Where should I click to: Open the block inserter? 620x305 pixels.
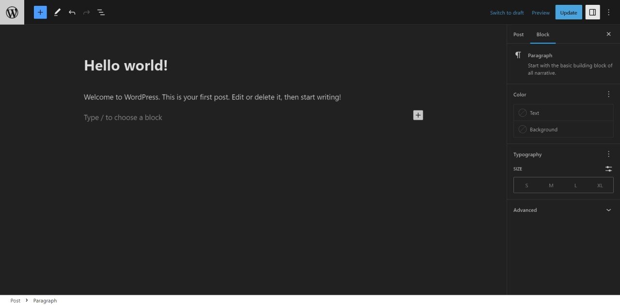pyautogui.click(x=40, y=12)
